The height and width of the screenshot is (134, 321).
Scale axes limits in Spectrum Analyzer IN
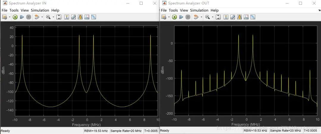(59, 17)
